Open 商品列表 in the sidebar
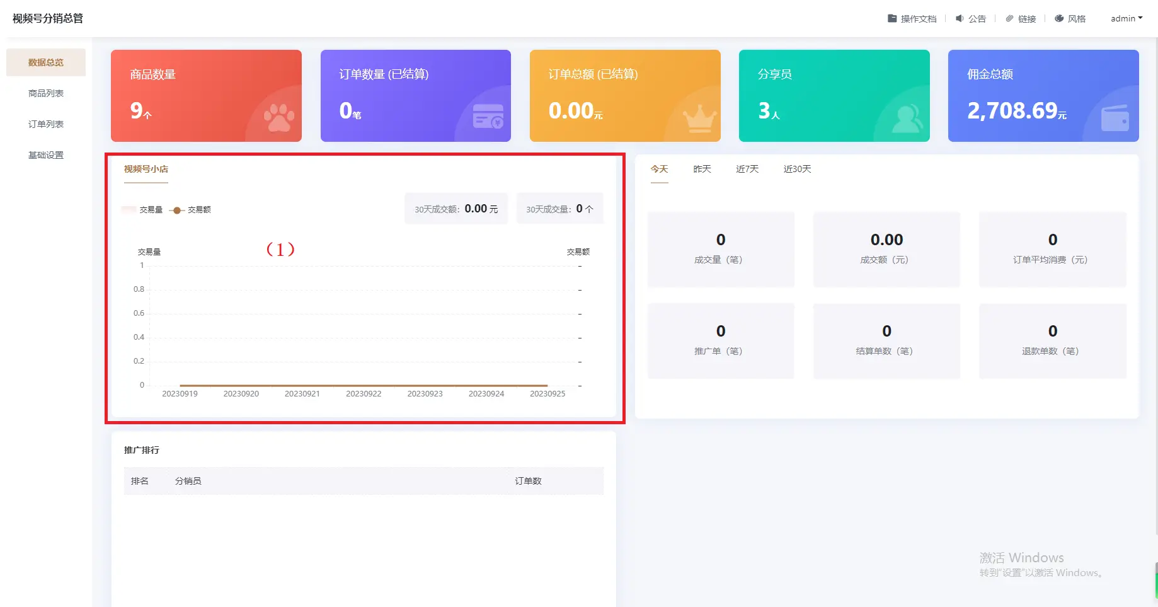The width and height of the screenshot is (1158, 607). click(46, 93)
